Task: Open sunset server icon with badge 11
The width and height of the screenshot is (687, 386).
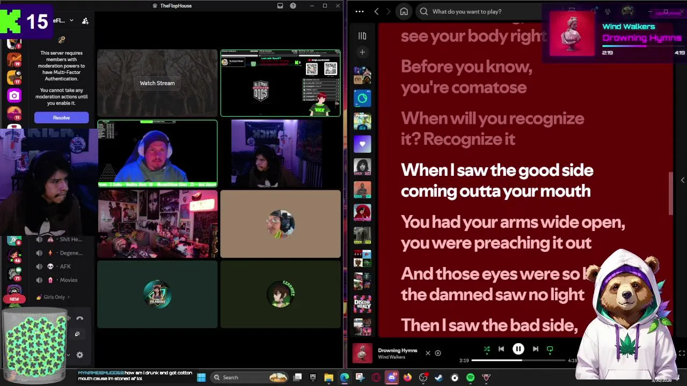Action: 14,114
